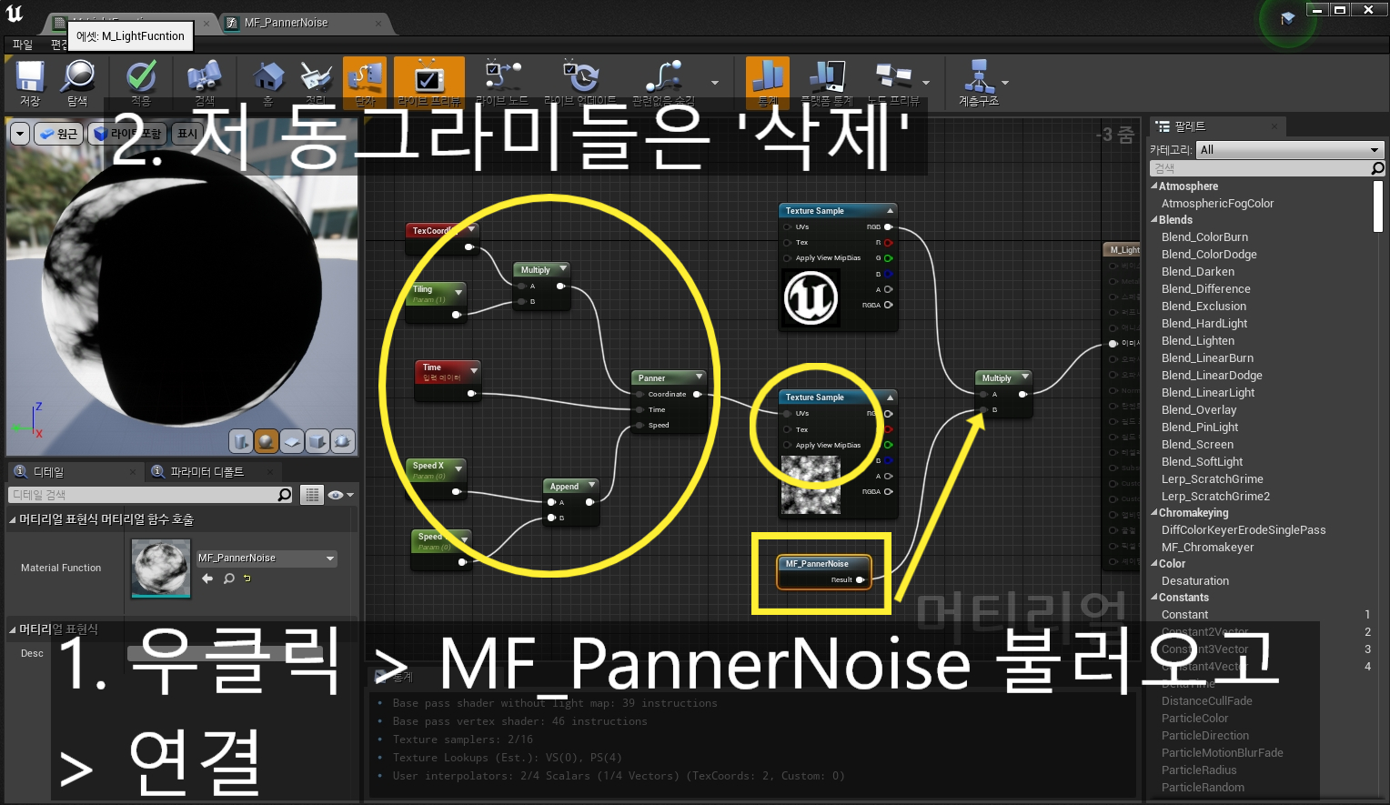1390x805 pixels.
Task: Toggle the Live Update toolbar button
Action: pos(580,83)
